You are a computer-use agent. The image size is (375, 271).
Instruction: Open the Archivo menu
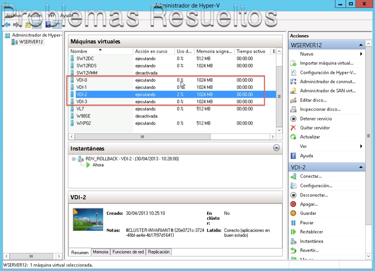tap(14, 15)
